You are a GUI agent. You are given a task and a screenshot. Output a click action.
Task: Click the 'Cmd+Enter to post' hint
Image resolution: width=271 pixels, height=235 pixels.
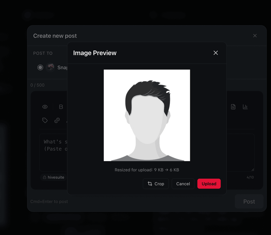point(49,201)
